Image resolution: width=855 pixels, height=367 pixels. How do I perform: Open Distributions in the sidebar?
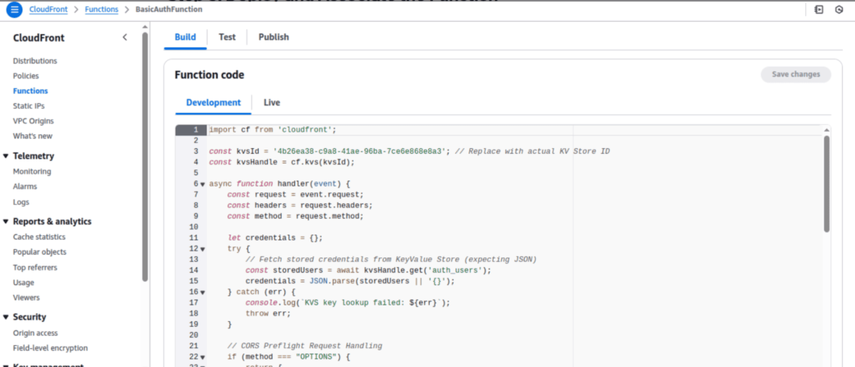coord(35,61)
